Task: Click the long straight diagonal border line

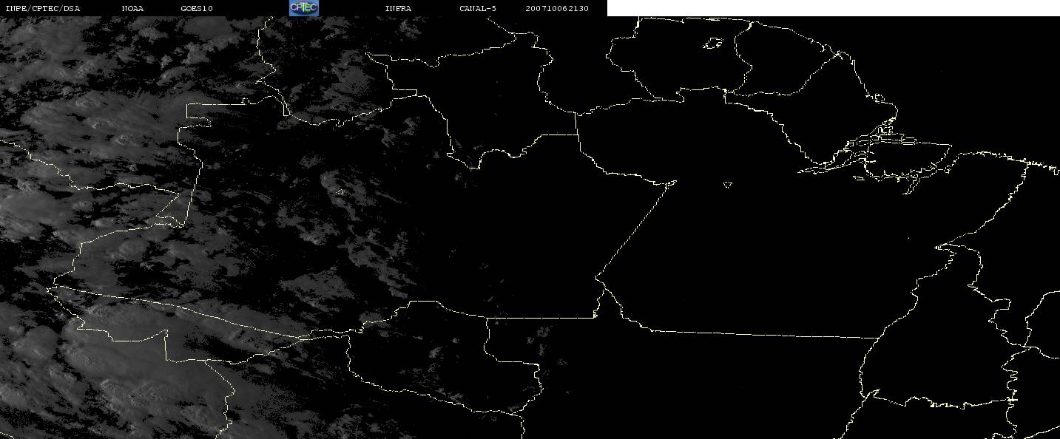Action: tap(636, 229)
